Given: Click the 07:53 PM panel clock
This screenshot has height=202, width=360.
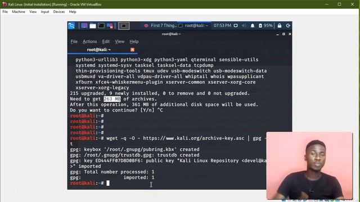Looking at the screenshot, I should [222, 25].
